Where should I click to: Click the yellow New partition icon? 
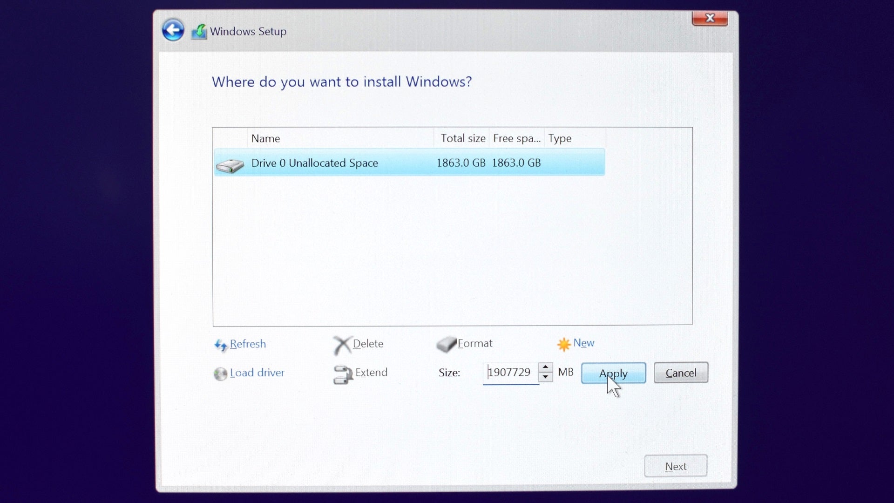tap(563, 344)
